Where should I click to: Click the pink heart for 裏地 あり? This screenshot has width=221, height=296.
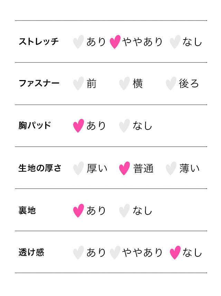tap(78, 210)
